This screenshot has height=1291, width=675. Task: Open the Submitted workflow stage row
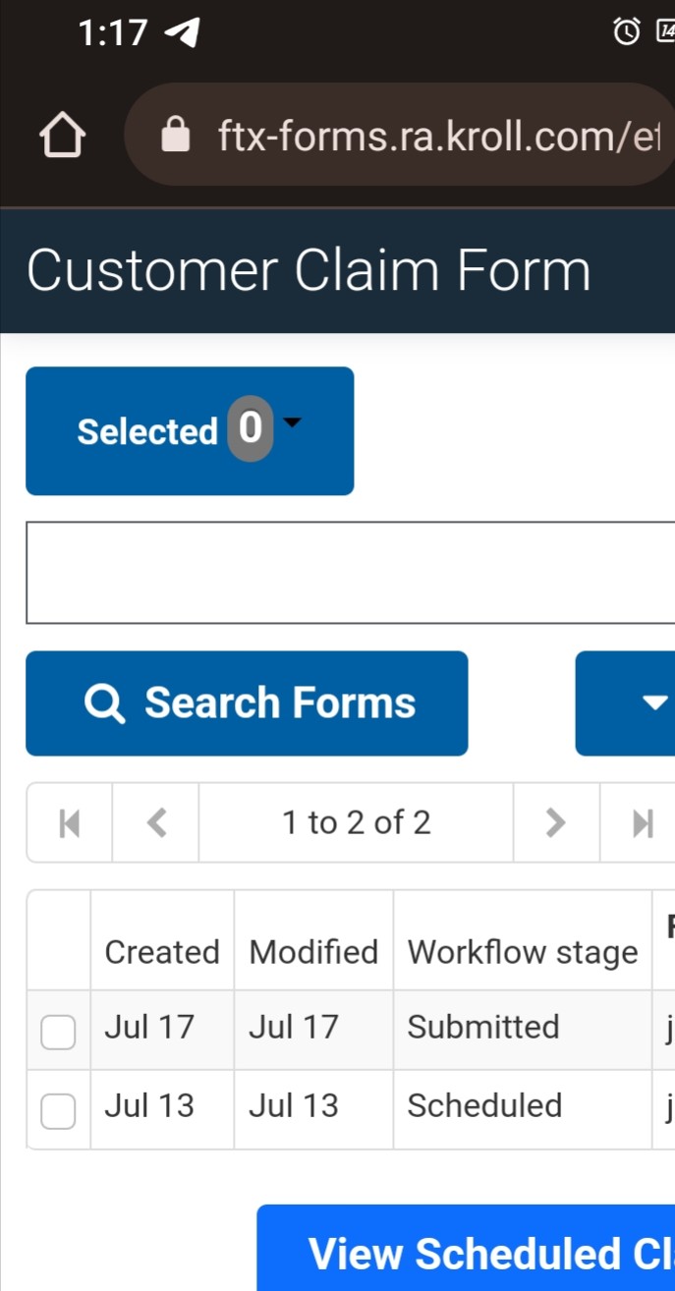pyautogui.click(x=483, y=1027)
